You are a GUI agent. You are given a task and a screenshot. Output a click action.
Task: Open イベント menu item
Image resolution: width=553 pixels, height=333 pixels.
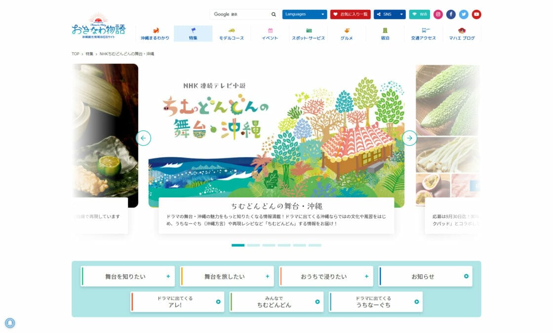270,34
